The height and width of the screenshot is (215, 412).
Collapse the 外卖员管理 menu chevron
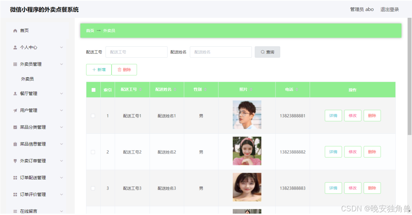(x=62, y=64)
